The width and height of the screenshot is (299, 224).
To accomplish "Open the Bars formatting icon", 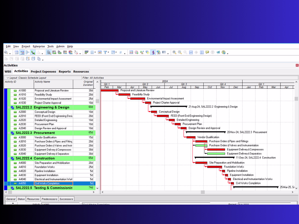I will pyautogui.click(x=86, y=52).
